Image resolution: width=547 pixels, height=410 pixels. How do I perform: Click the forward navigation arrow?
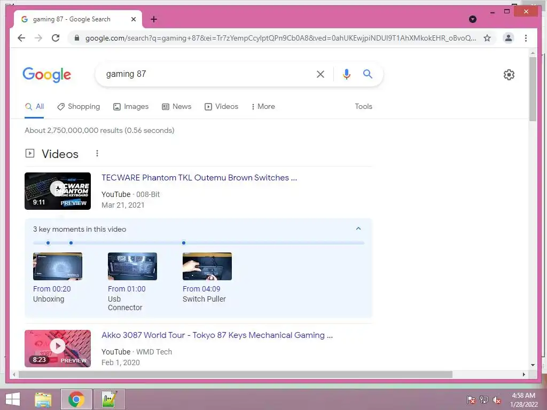(x=38, y=38)
